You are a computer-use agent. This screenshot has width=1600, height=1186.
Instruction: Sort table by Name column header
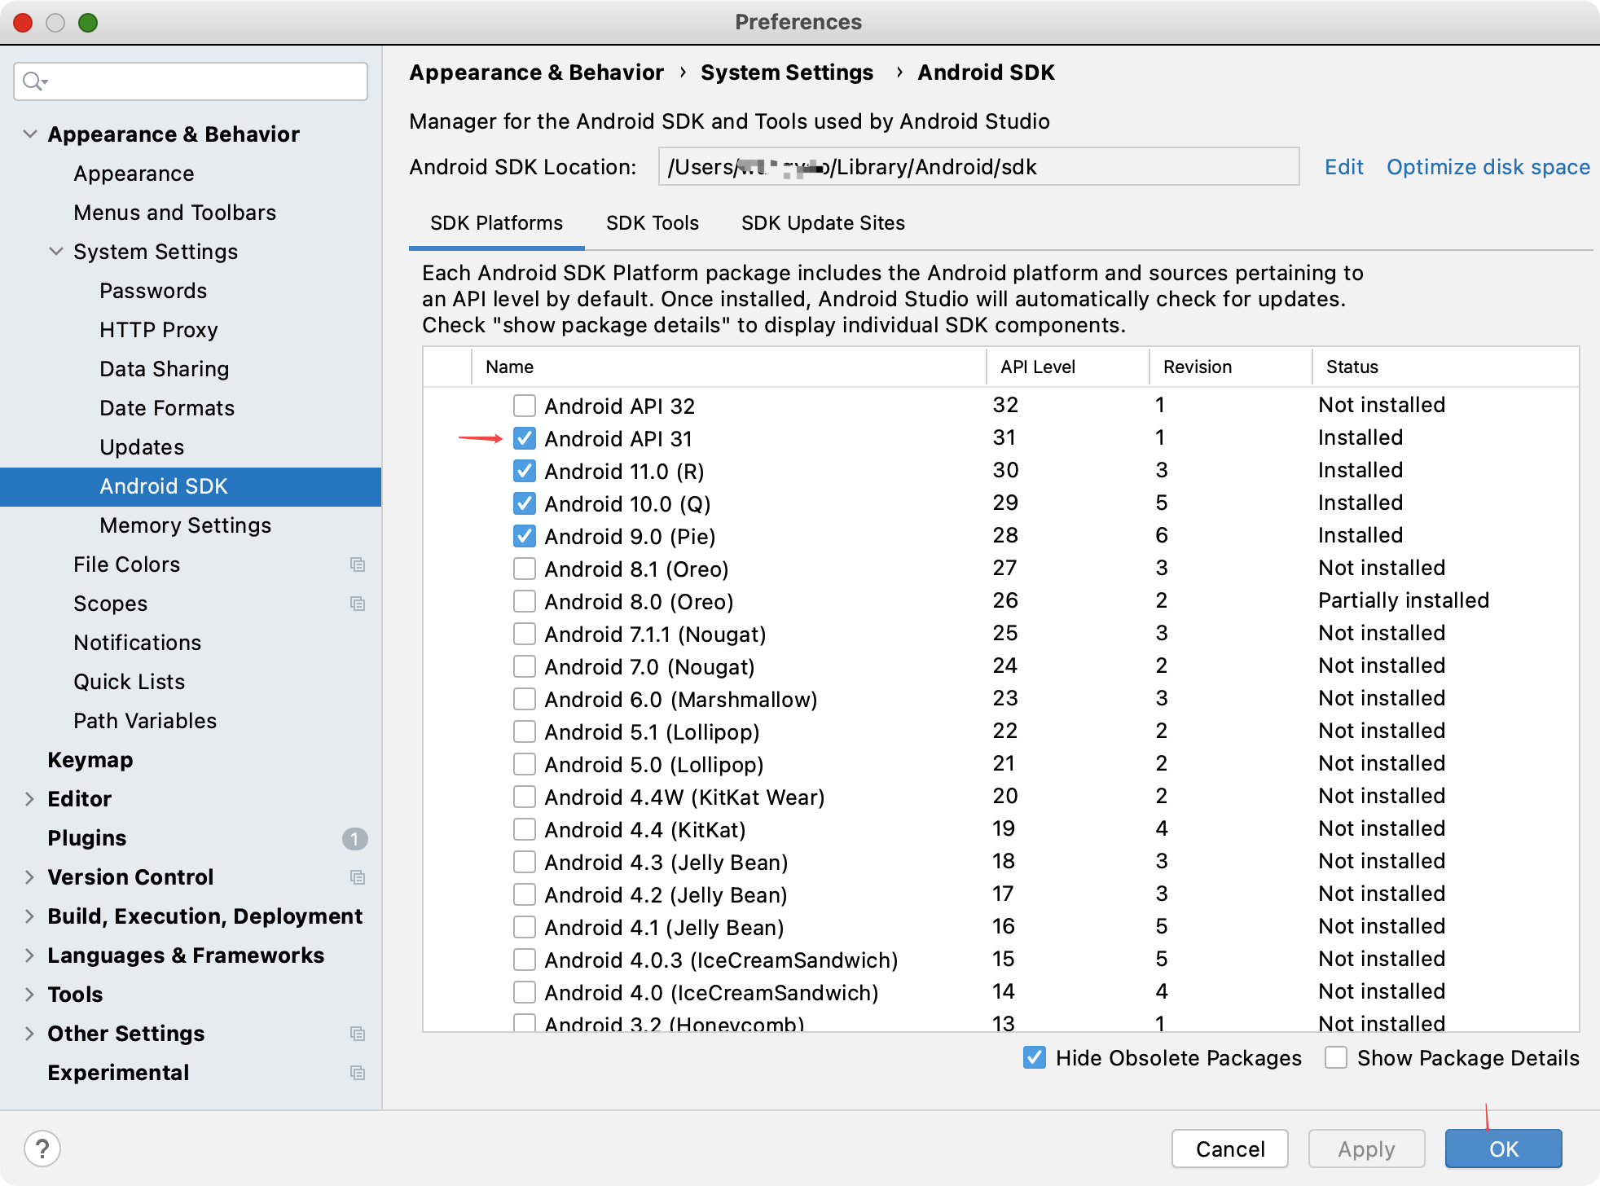[729, 367]
